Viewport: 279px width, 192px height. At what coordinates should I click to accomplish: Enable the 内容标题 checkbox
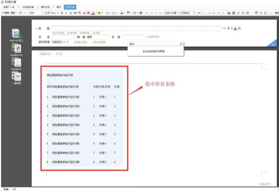[x=54, y=33]
